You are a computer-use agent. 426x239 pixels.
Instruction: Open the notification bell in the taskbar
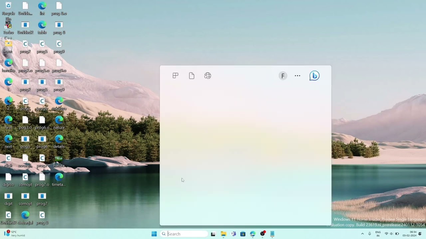(420, 234)
